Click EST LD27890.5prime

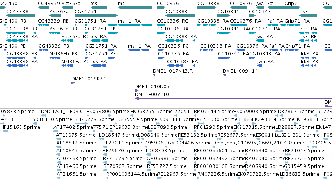(x=150, y=131)
